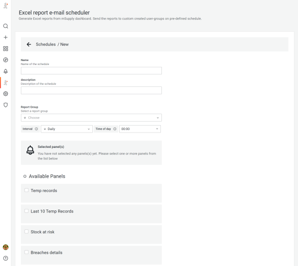The image size is (298, 266).
Task: Focus the description input field
Action: (91, 90)
